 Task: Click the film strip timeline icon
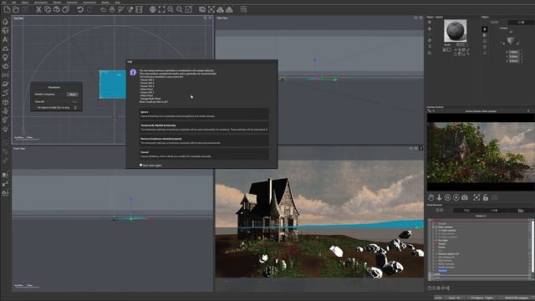tap(139, 9)
